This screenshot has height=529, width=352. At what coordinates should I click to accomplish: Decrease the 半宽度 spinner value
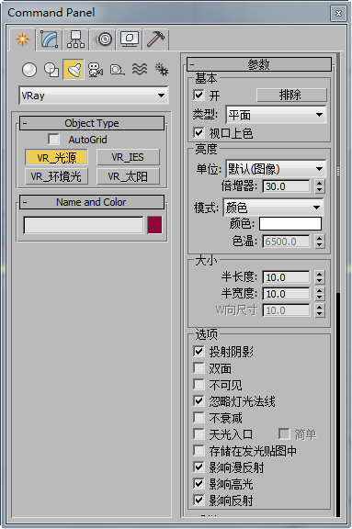point(319,298)
